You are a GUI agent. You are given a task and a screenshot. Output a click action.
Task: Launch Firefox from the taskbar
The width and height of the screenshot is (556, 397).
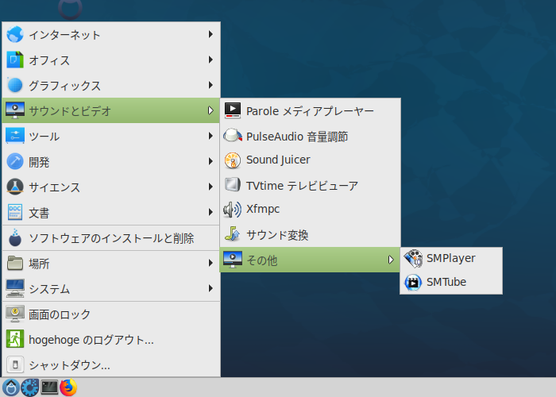point(68,387)
